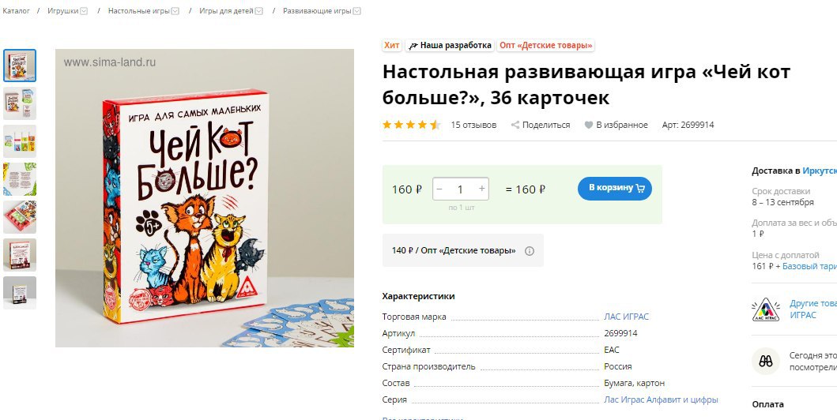Screen dimensions: 837x420
Task: Click the ЛАС ИГРАС brand logo icon
Action: point(765,309)
